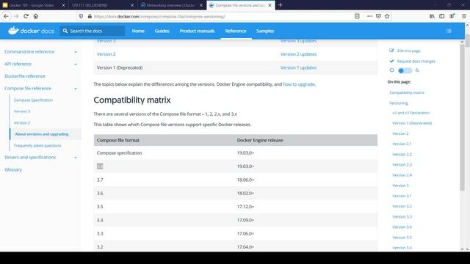Save page to Pocket
Screen dimensions: 470x264
tap(378, 16)
